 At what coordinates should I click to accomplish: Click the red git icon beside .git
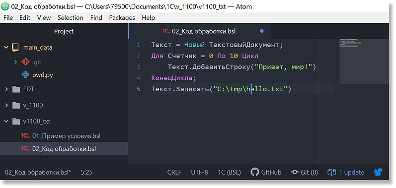25,62
